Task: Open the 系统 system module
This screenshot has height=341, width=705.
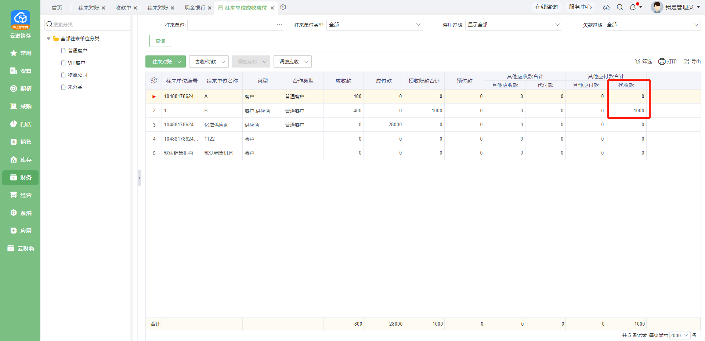Action: pos(21,213)
